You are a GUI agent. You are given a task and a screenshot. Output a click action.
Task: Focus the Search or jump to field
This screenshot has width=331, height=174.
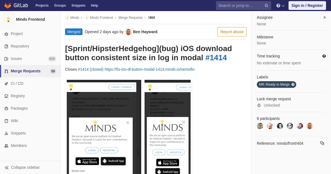[243, 6]
